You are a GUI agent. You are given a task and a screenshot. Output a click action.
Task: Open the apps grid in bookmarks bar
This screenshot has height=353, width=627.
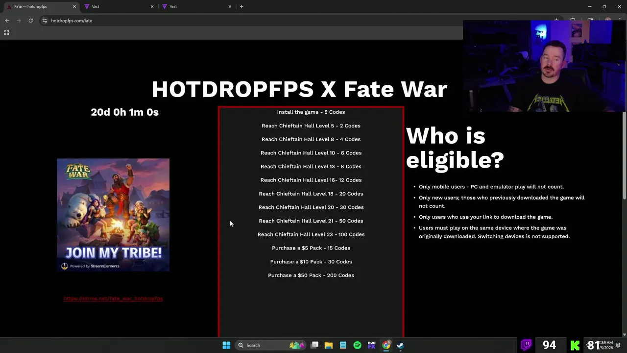(6, 33)
